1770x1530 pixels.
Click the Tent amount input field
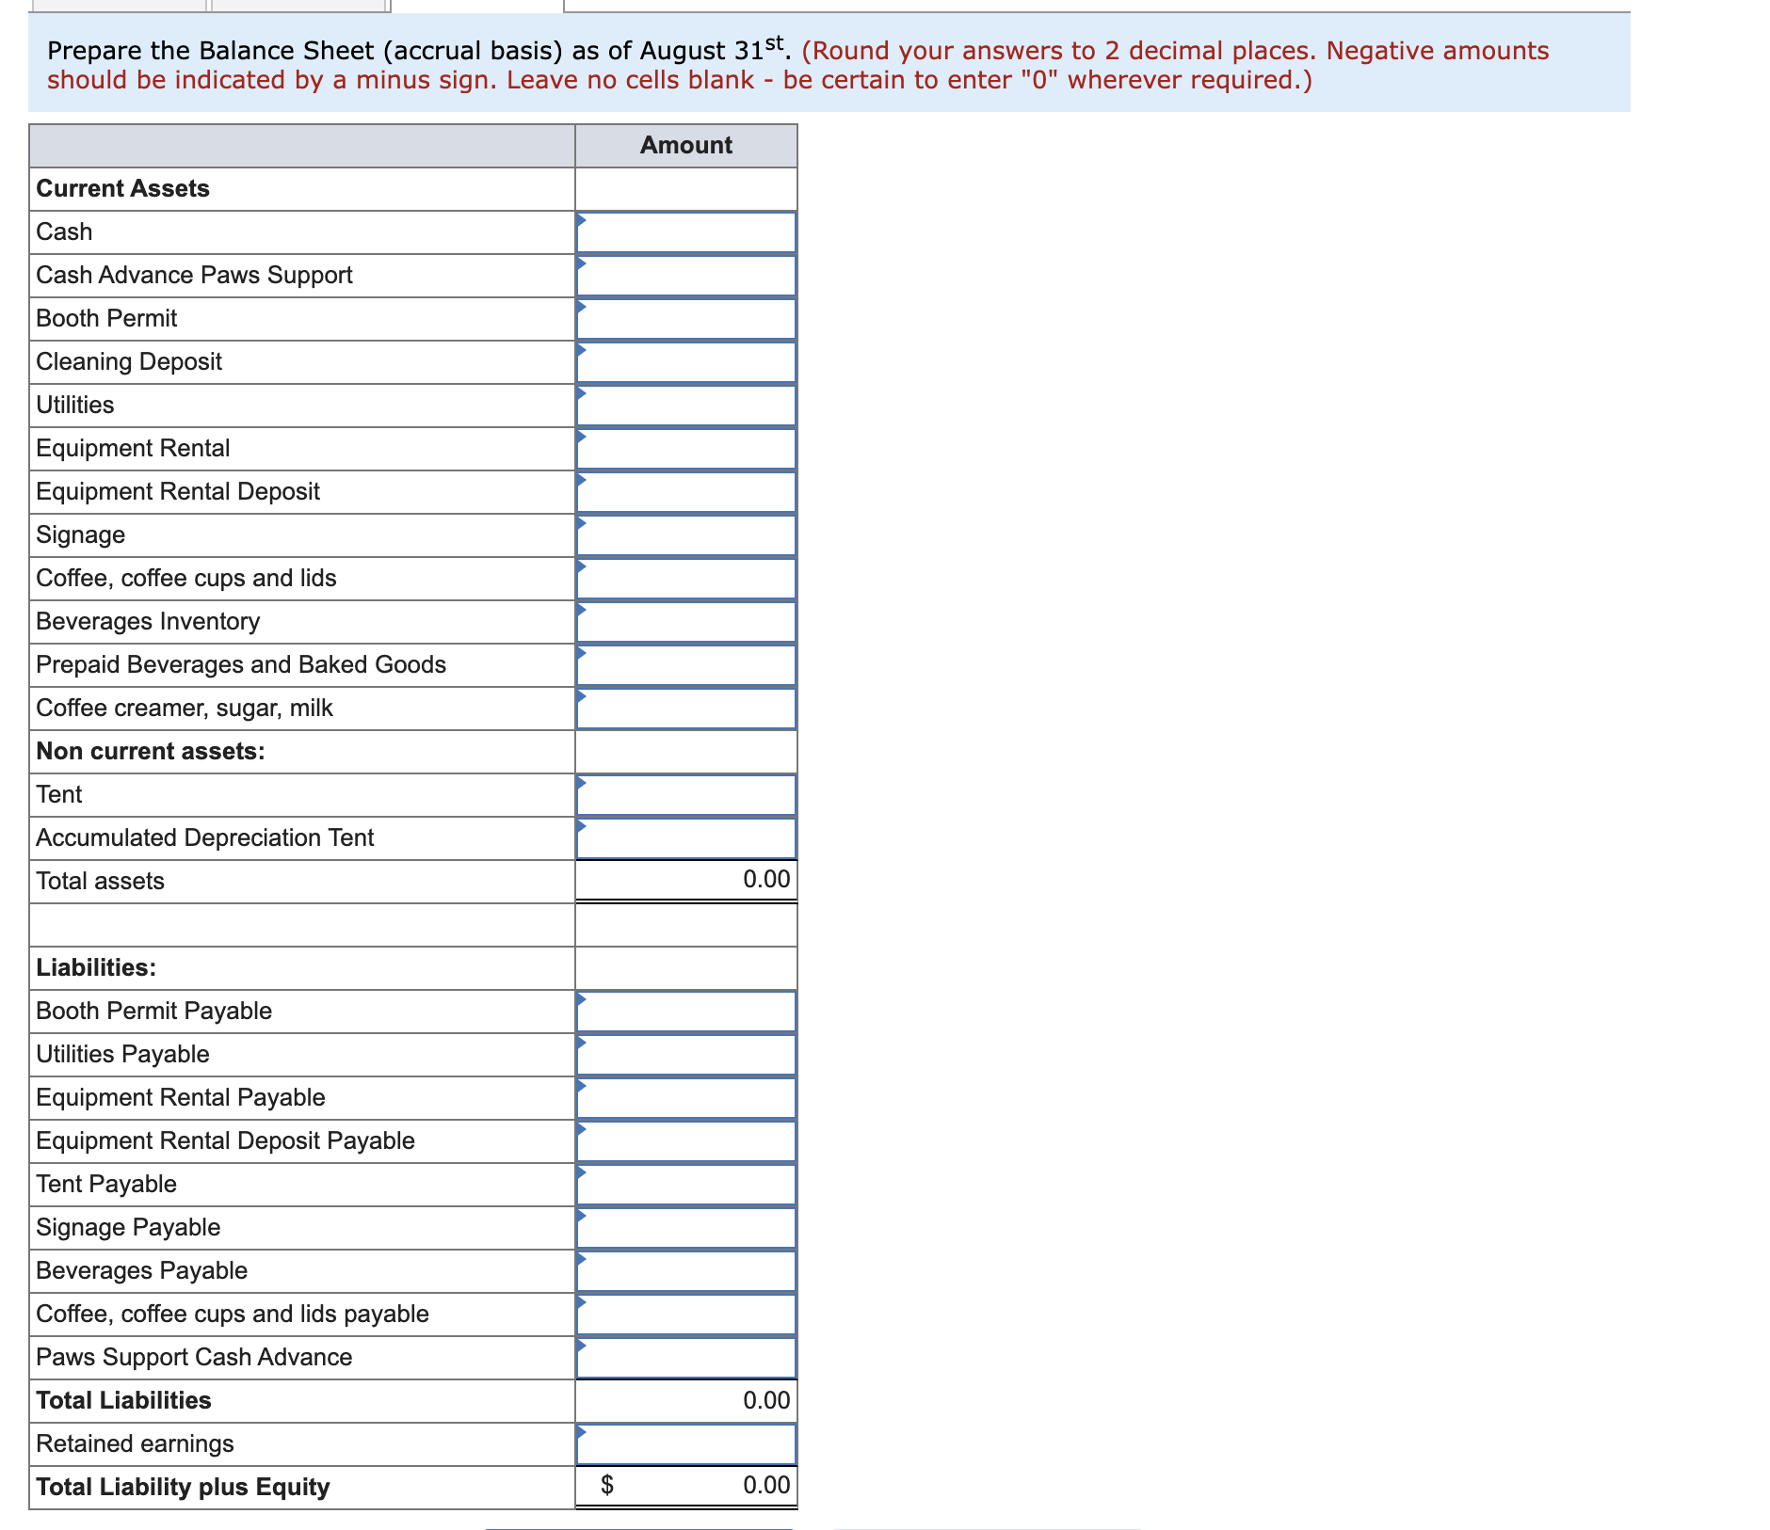686,795
